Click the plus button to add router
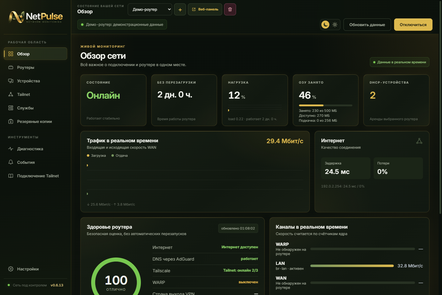442x295 pixels. (180, 10)
